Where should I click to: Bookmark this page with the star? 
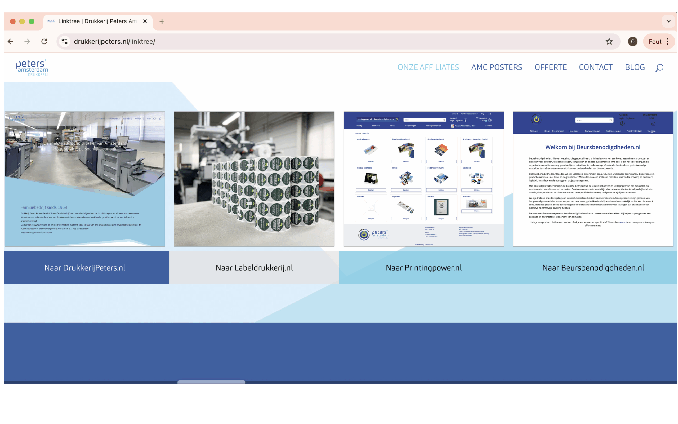[x=609, y=42]
